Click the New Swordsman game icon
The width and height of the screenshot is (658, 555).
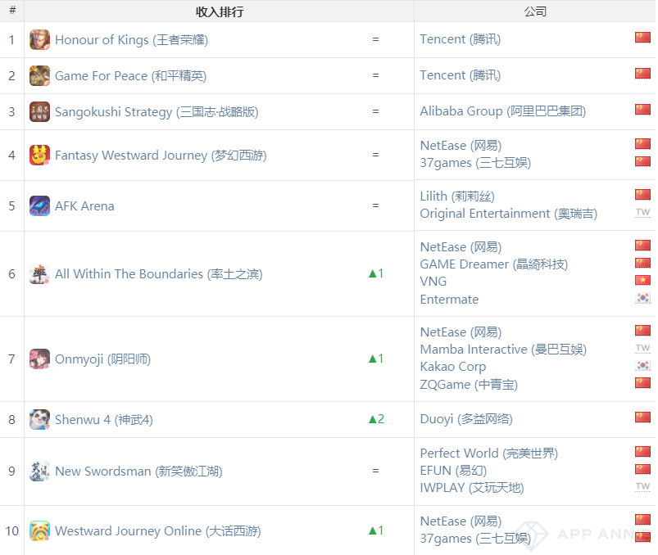39,472
